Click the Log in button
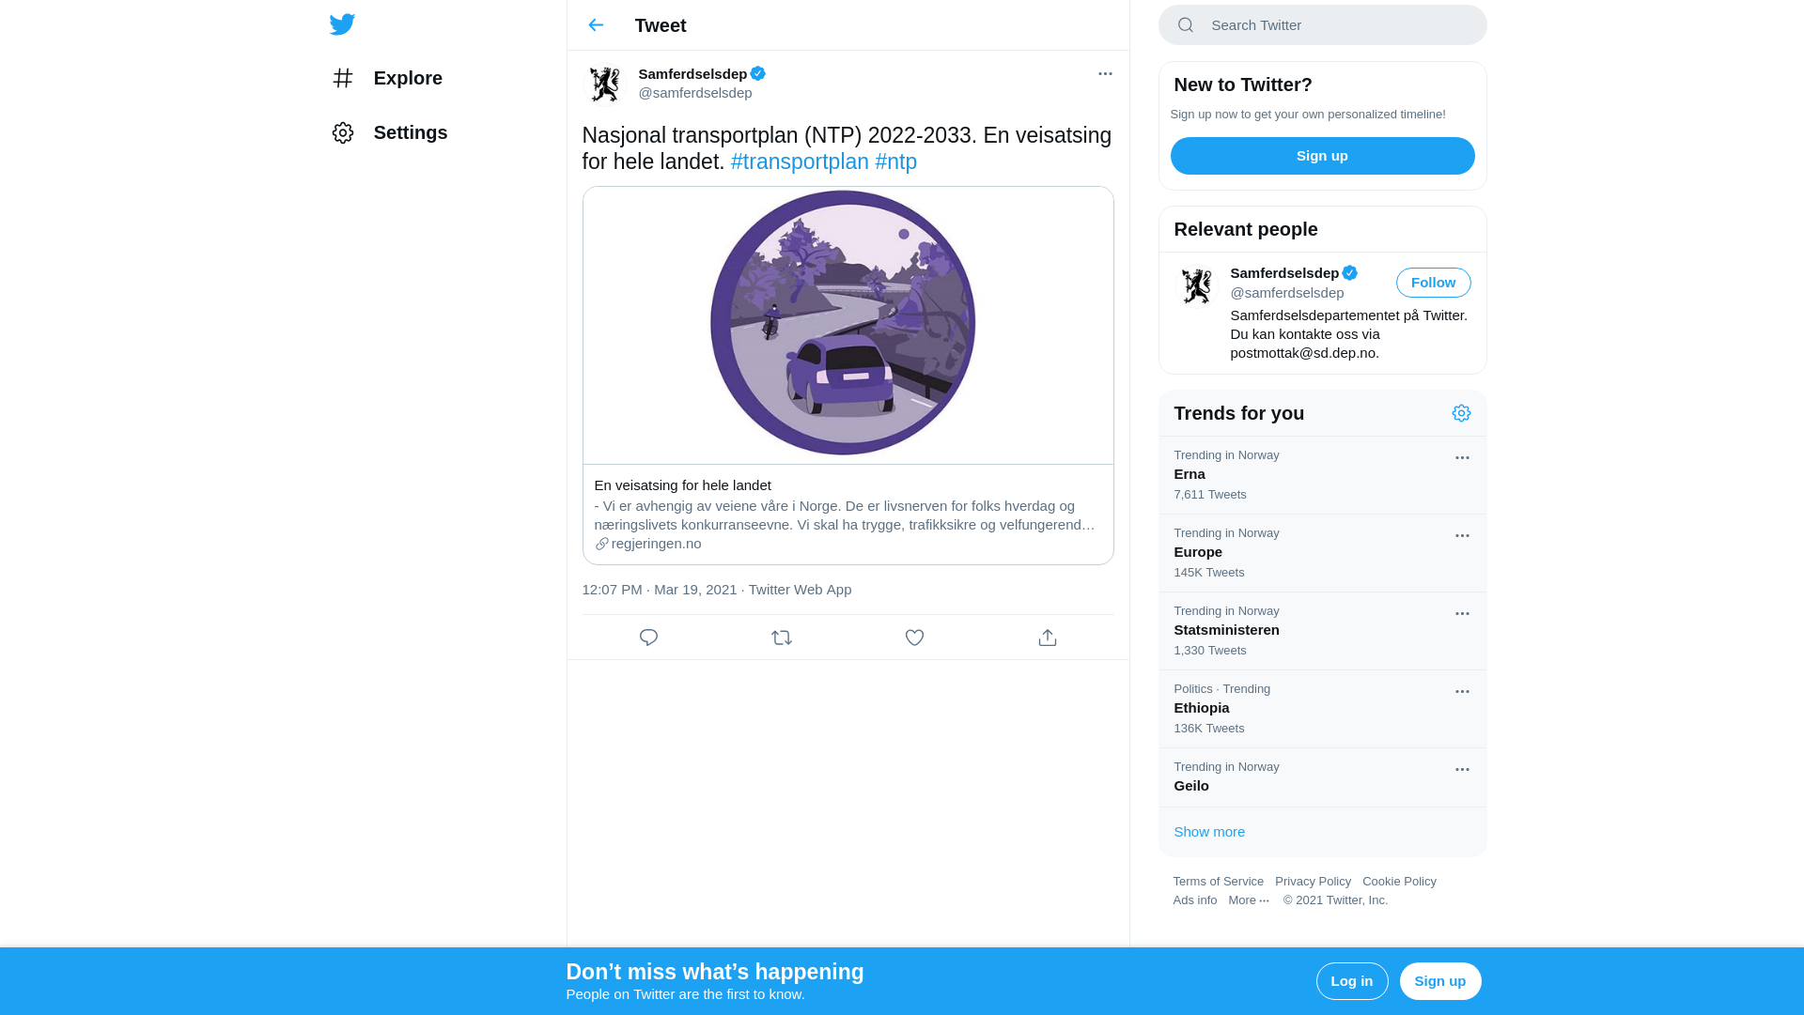 coord(1352,981)
